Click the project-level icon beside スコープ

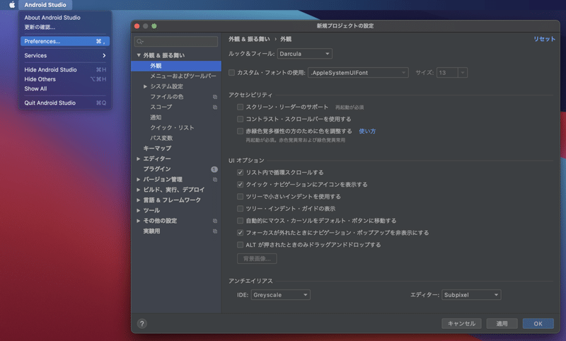(215, 107)
